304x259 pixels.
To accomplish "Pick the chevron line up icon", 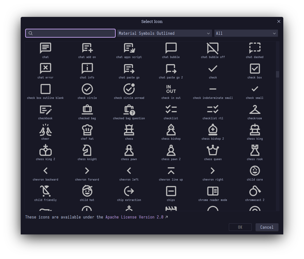I will click(171, 171).
